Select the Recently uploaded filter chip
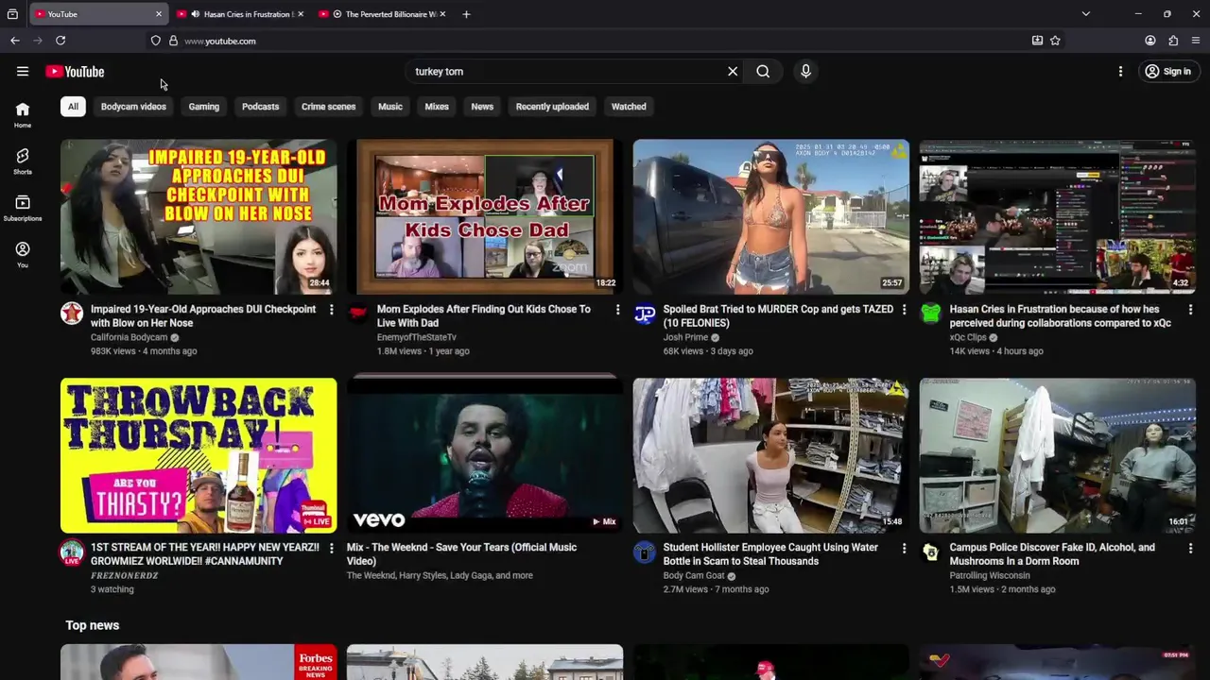Image resolution: width=1210 pixels, height=680 pixels. click(x=552, y=107)
